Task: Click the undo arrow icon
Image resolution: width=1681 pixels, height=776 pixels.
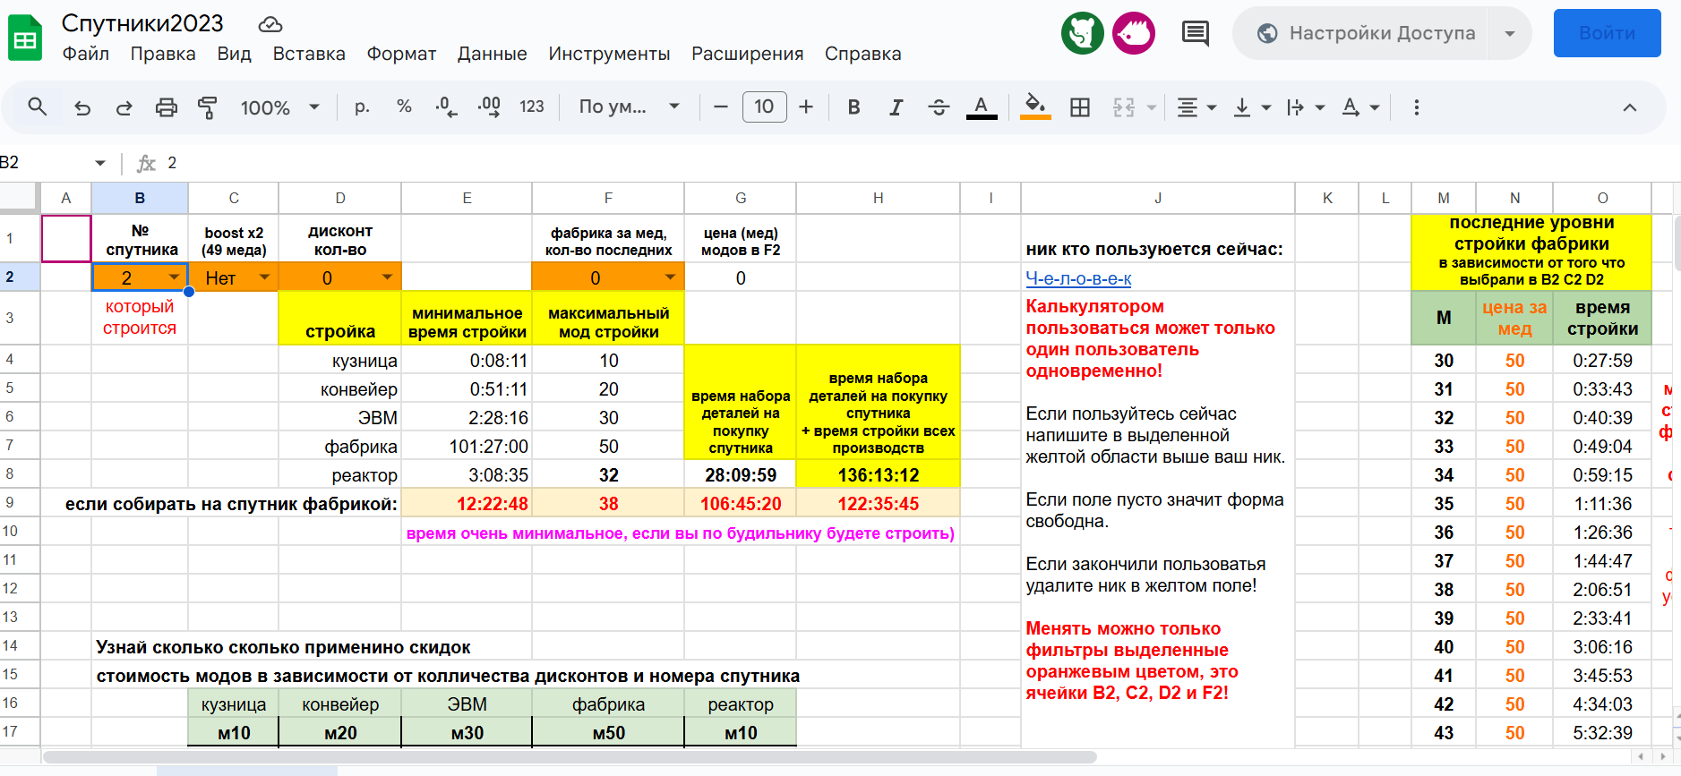Action: coord(82,107)
